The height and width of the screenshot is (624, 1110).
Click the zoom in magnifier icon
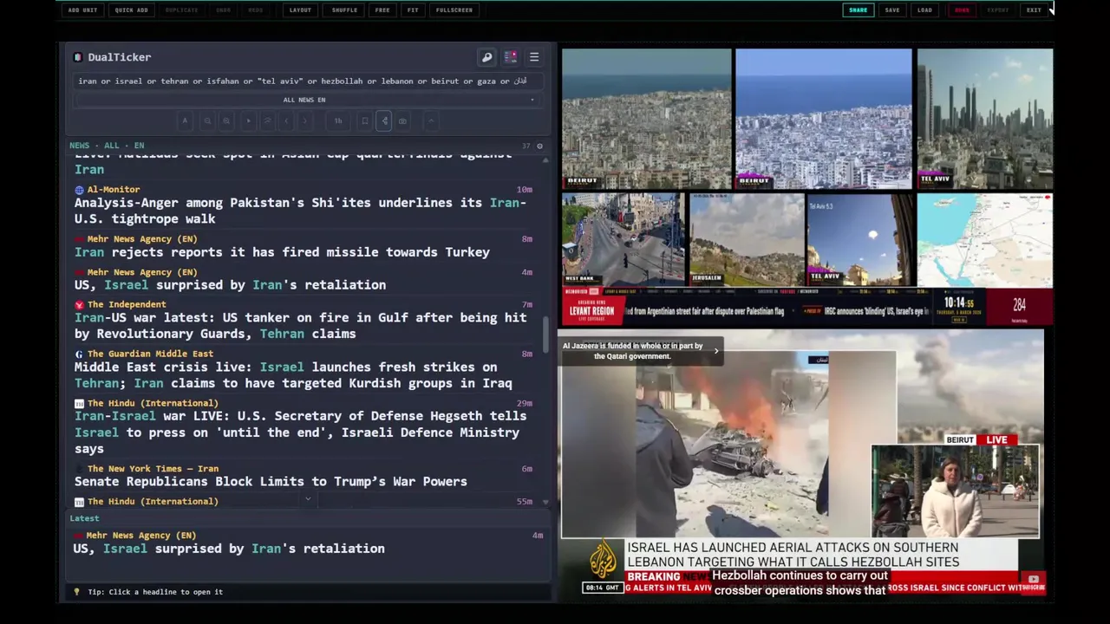(x=226, y=120)
